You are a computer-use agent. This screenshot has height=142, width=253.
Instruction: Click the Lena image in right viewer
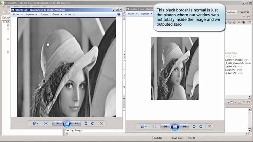point(175,68)
